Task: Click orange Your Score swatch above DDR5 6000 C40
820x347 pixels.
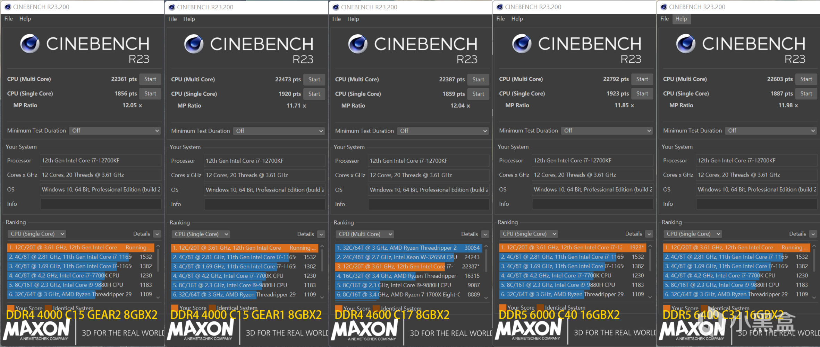Action: (502, 308)
